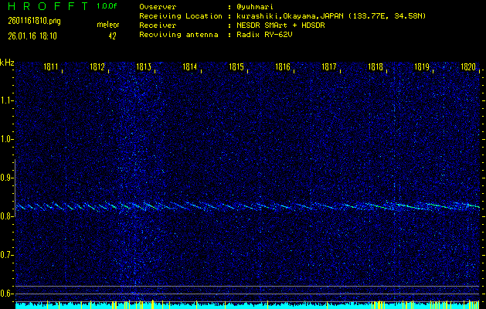The height and width of the screenshot is (309, 486).
Task: Select the 0.9 frequency axis label
Action: tap(7, 178)
